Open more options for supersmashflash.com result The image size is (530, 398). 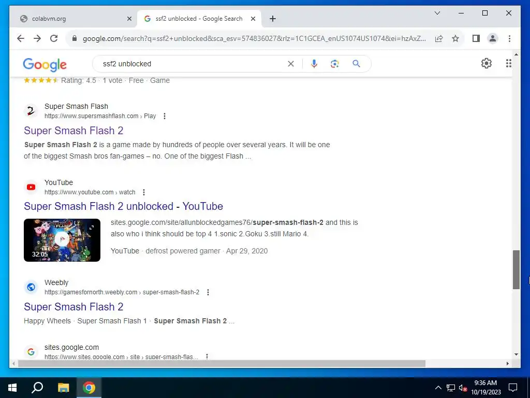(164, 116)
